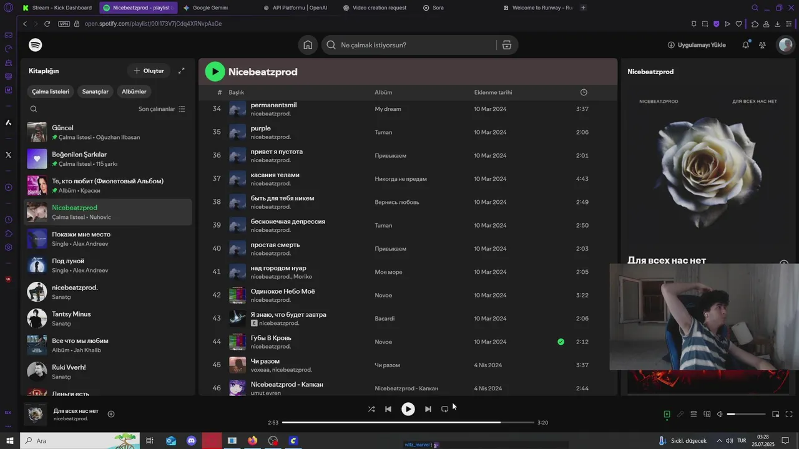Open browser extensions puzzle icon

click(755, 24)
